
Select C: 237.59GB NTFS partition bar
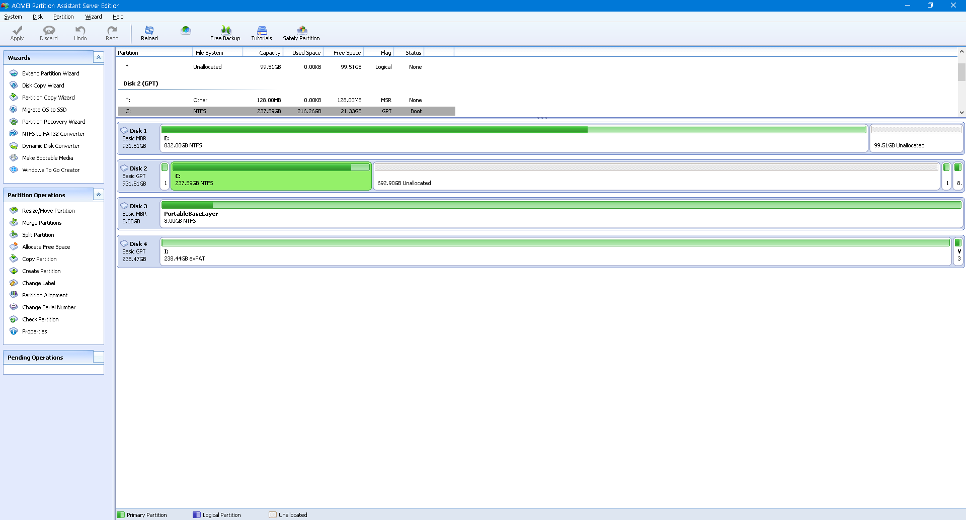click(271, 176)
